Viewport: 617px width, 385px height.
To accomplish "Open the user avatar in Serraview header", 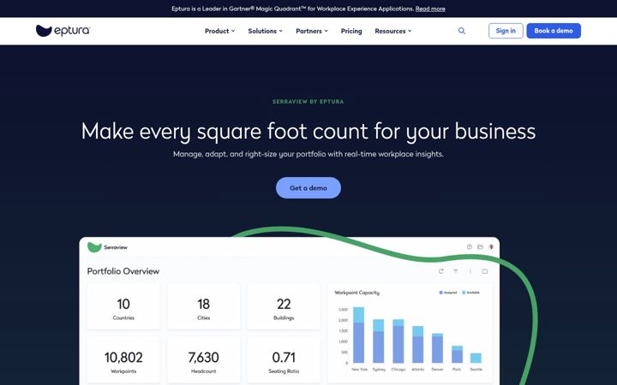I will 491,246.
